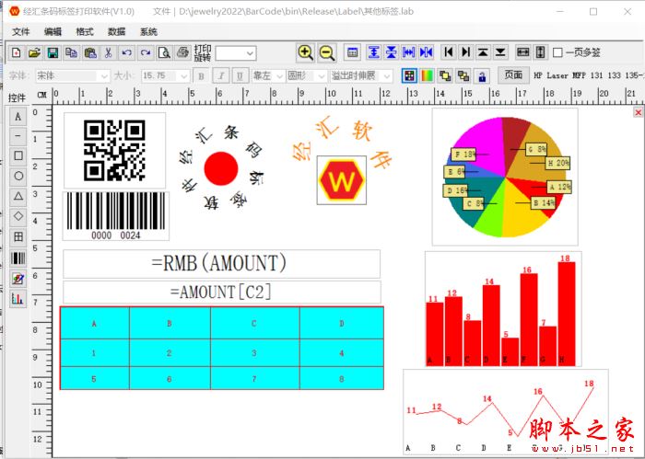Close the label canvas with red X

coord(638,112)
